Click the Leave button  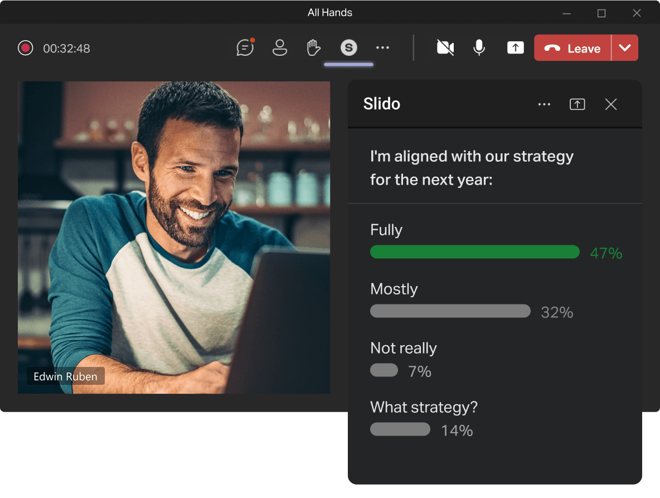[572, 47]
